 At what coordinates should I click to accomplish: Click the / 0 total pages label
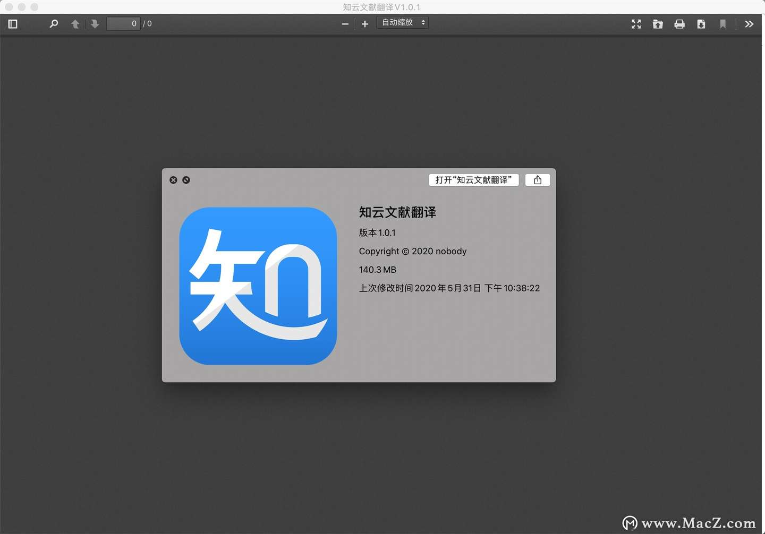click(147, 24)
